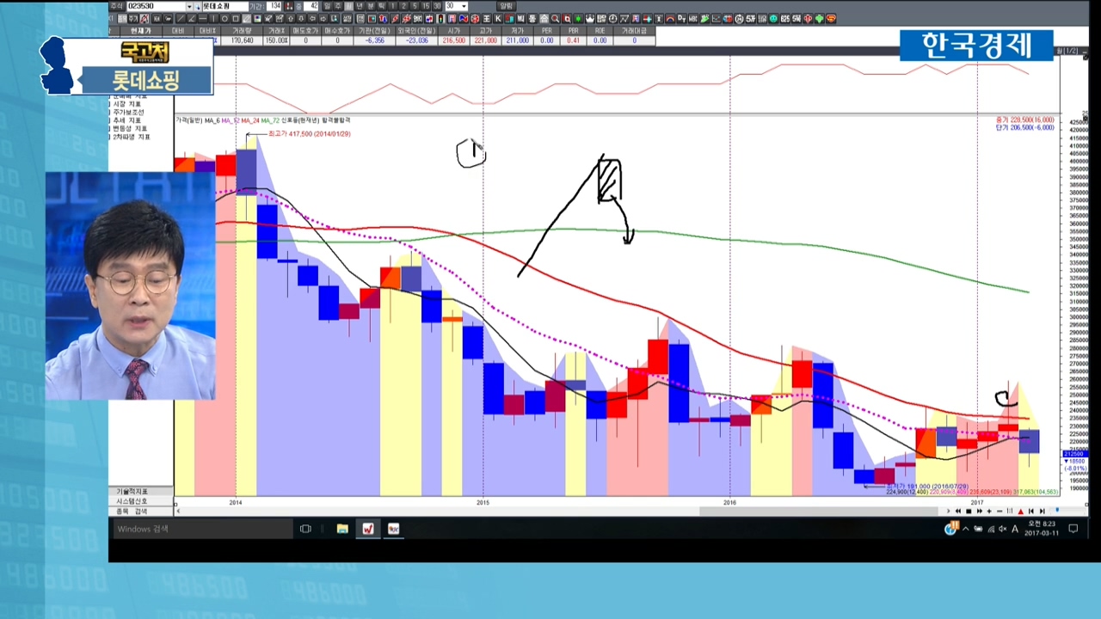Open File Explorer from the taskbar

342,529
